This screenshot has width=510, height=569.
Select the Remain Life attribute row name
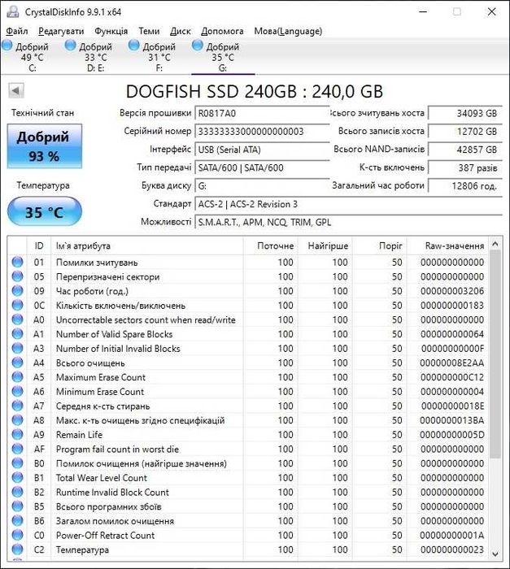[x=79, y=435]
